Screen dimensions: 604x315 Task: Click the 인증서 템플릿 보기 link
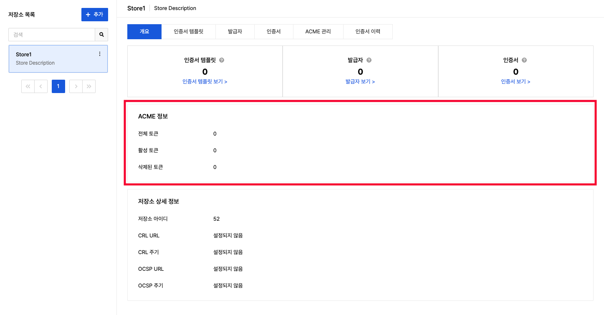pos(205,82)
